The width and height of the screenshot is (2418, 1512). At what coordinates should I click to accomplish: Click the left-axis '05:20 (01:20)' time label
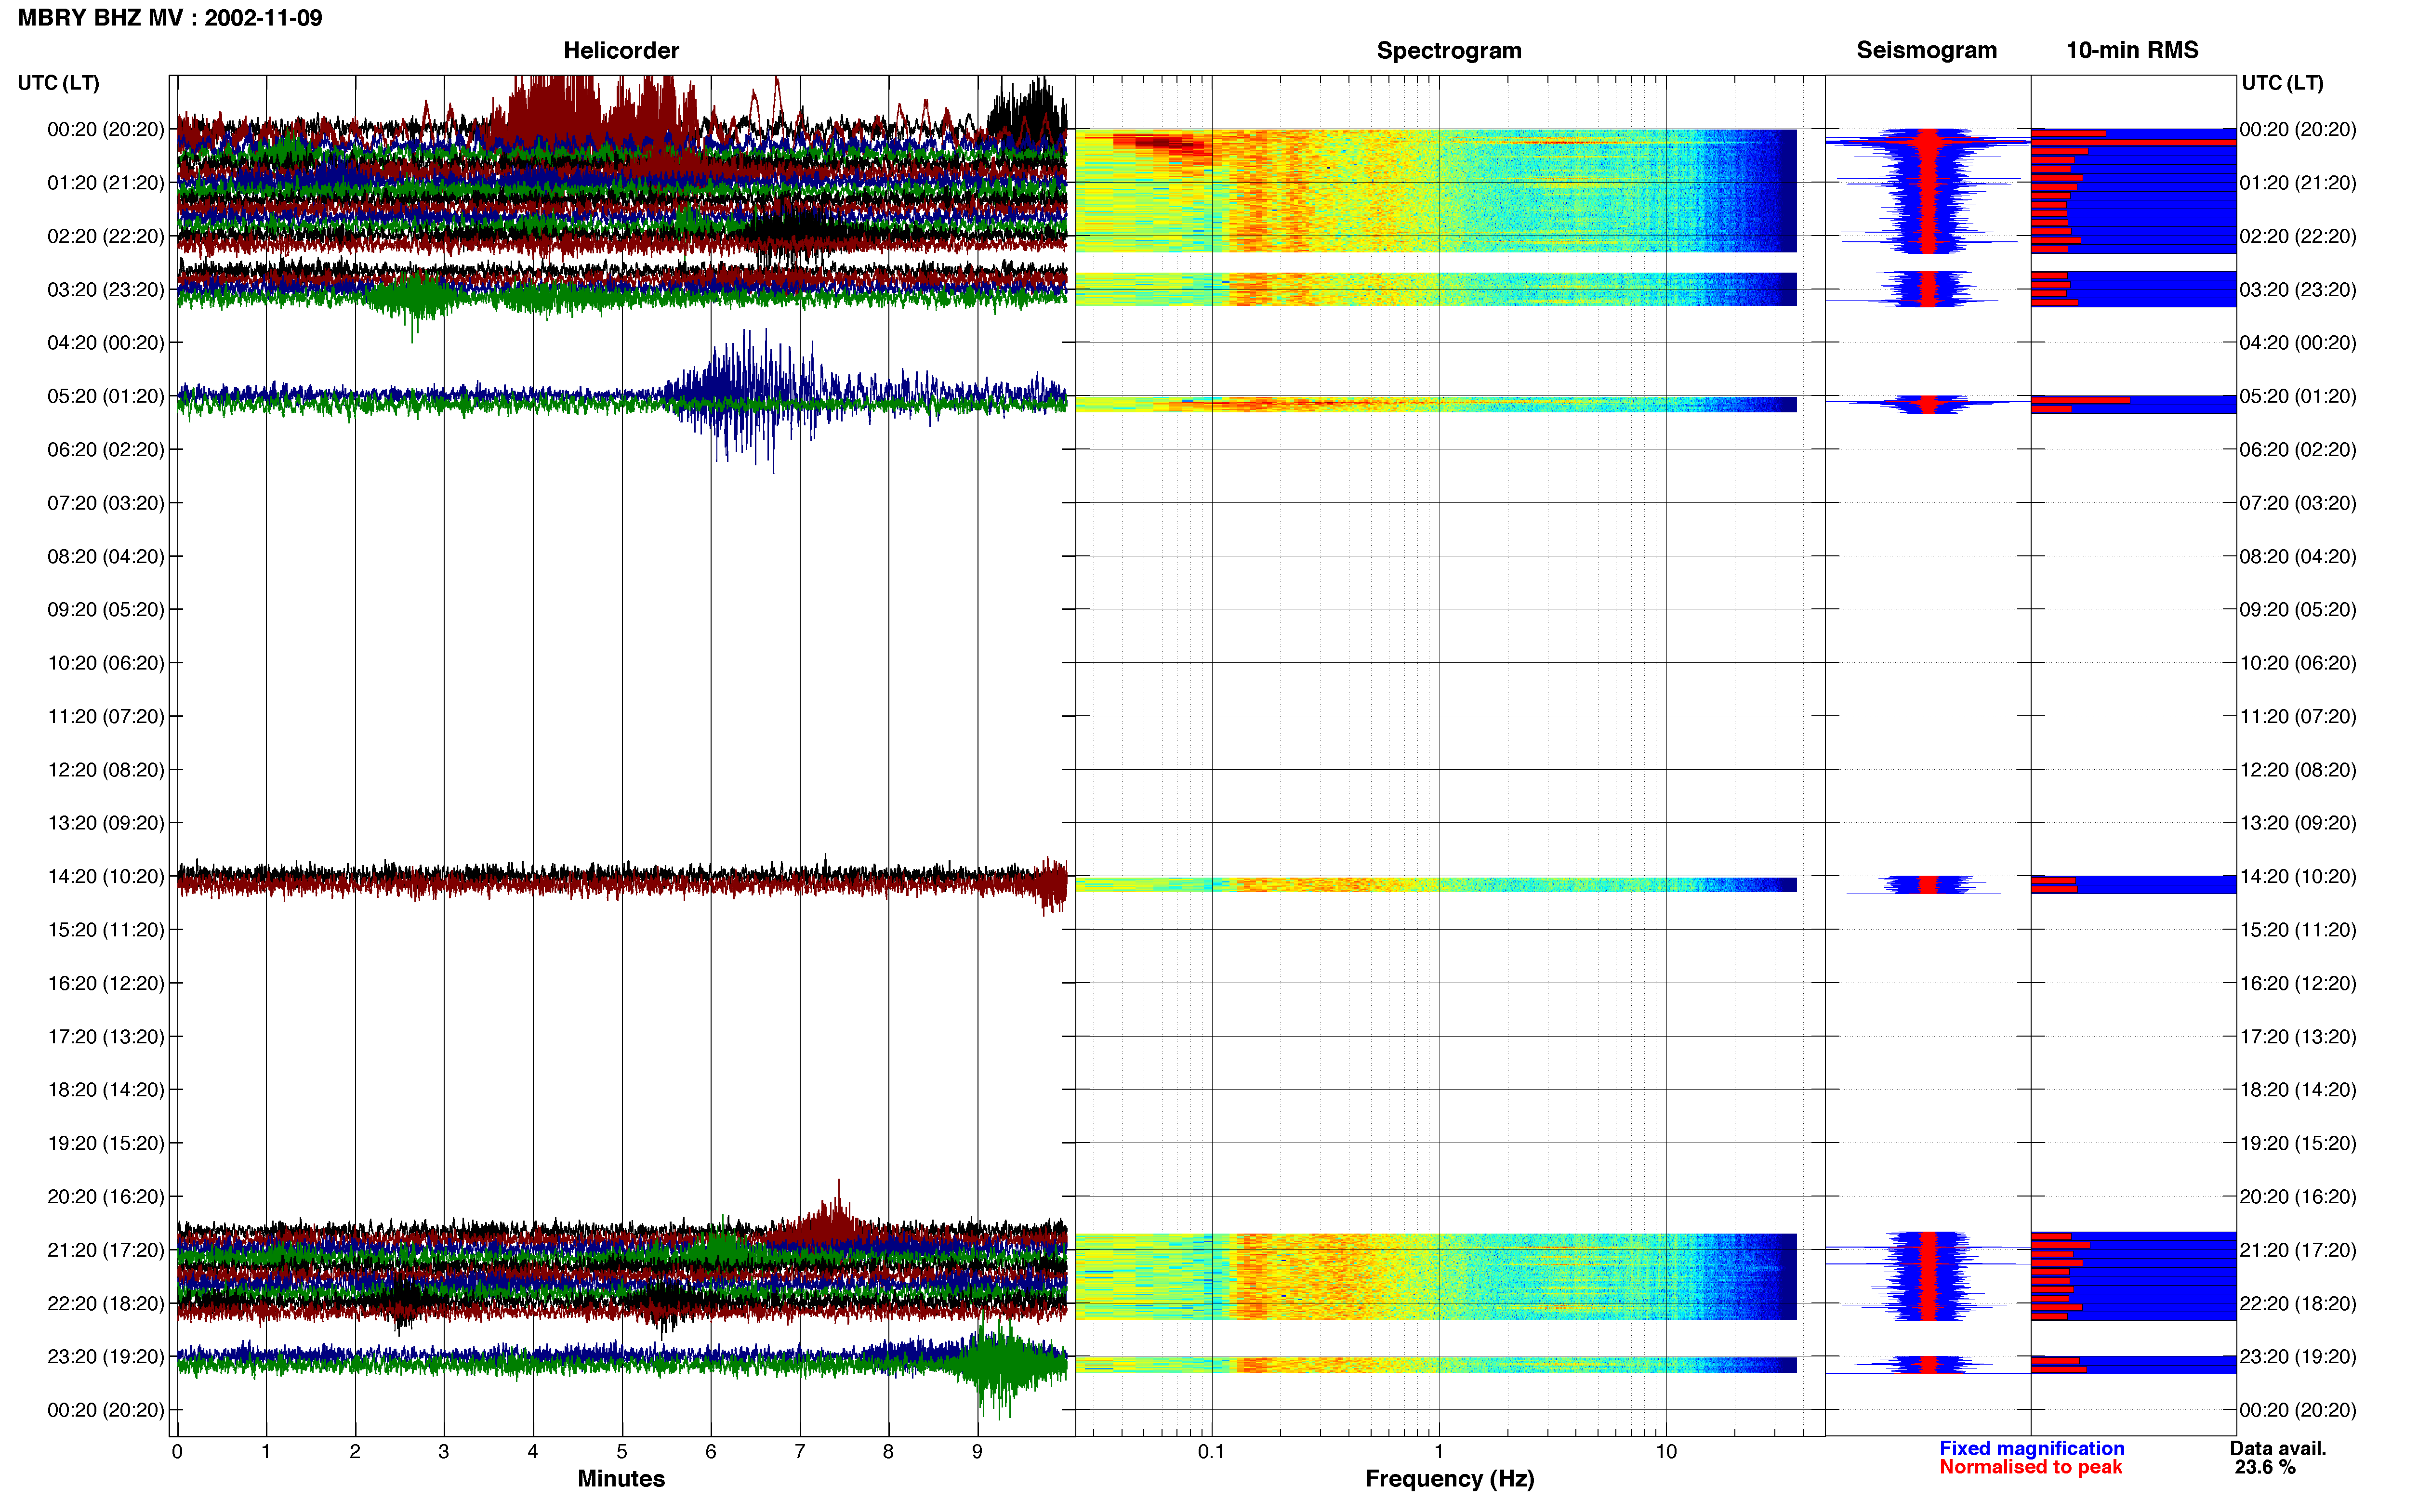105,396
